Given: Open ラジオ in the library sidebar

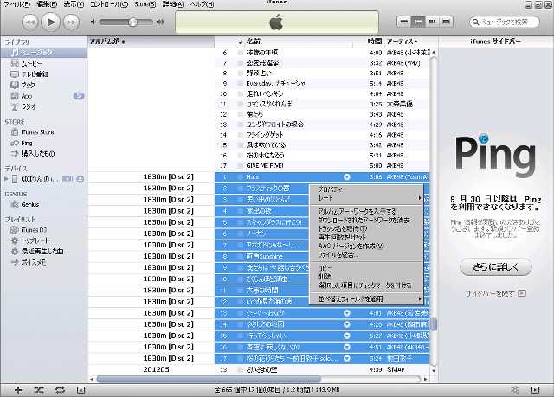Looking at the screenshot, I should 29,105.
